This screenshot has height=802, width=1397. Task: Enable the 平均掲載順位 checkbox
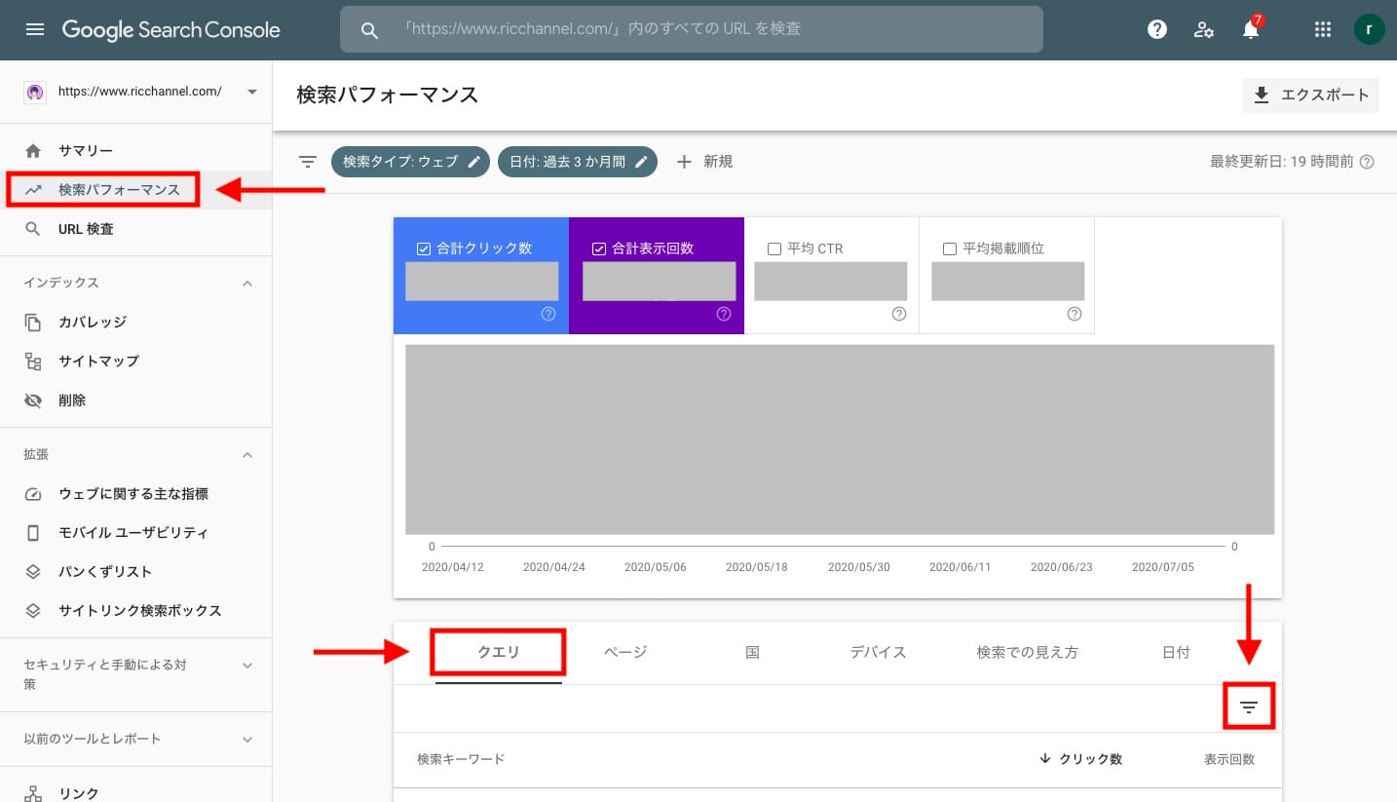950,248
